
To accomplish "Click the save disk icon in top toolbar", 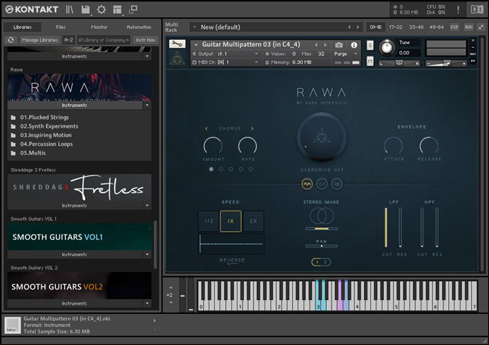I will 86,10.
